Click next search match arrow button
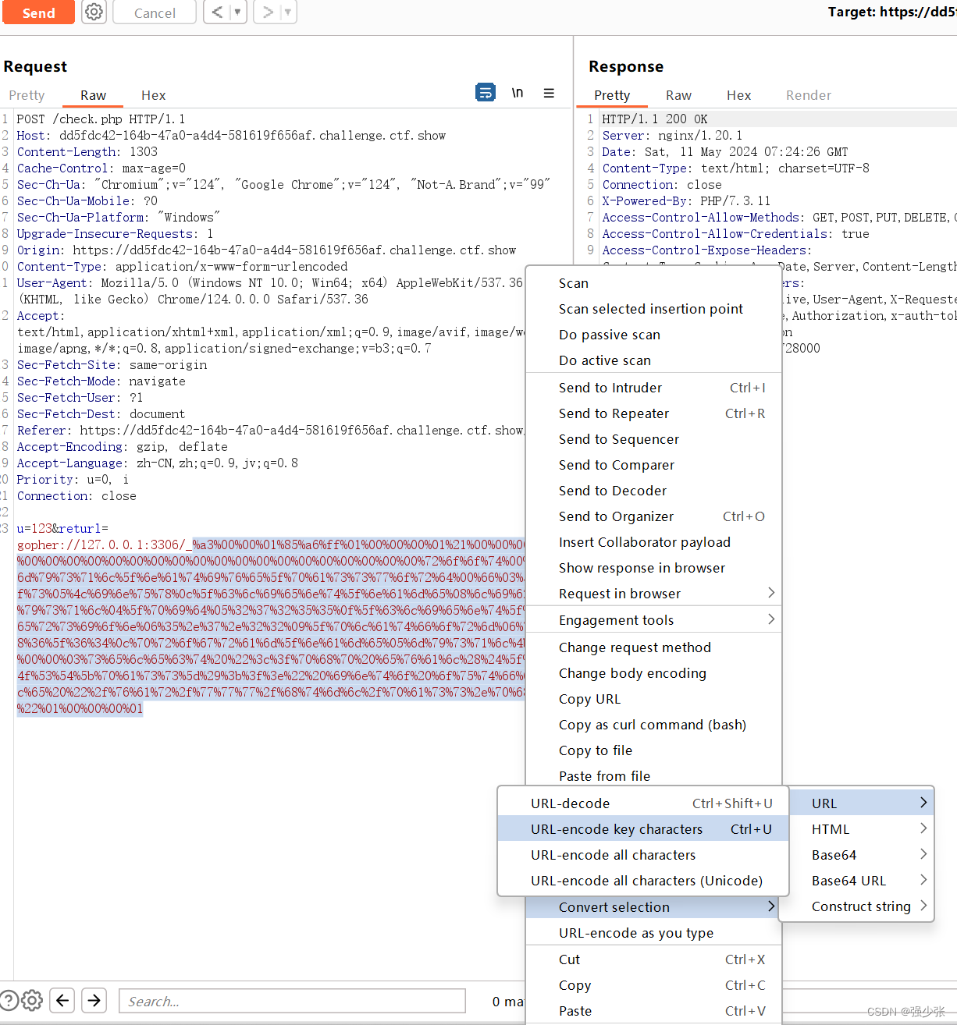This screenshot has height=1025, width=957. (94, 1000)
